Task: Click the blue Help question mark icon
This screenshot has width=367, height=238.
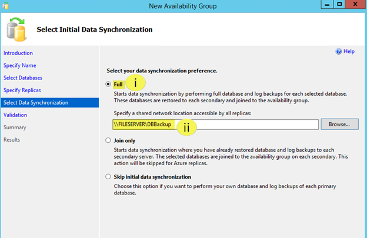Action: [x=339, y=52]
